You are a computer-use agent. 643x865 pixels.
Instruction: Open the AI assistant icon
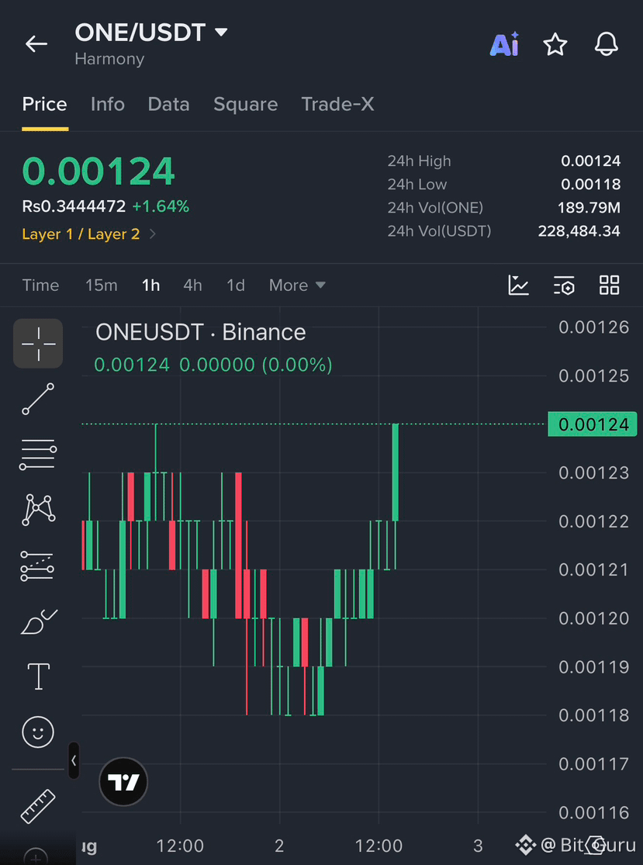click(x=504, y=44)
